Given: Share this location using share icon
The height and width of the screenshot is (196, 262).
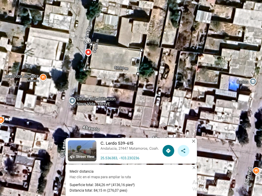Looking at the screenshot, I should 183,151.
